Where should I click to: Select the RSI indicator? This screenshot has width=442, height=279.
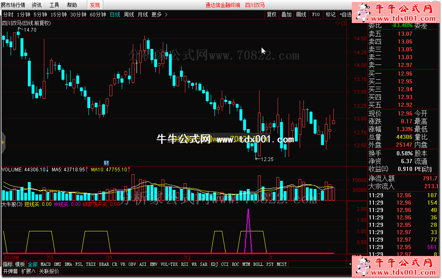185,264
